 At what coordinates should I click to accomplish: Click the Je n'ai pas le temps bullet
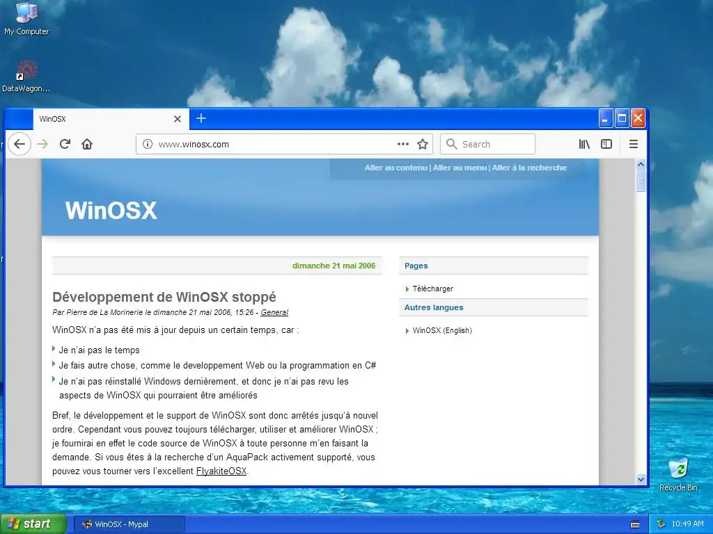(99, 350)
